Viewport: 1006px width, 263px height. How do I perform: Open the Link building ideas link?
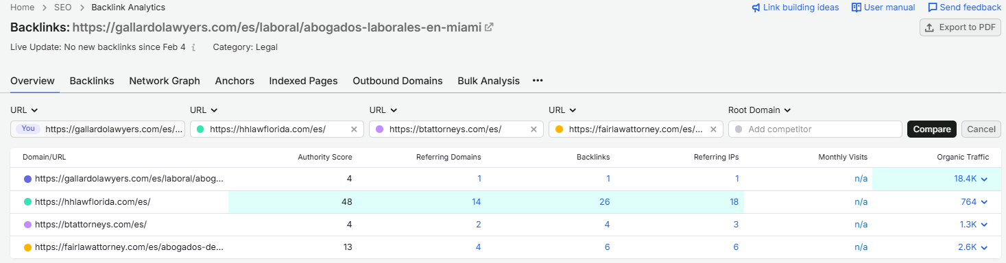click(795, 8)
